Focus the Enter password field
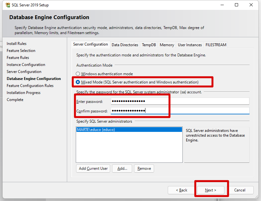Screen dimensions: 261x201 [180, 101]
